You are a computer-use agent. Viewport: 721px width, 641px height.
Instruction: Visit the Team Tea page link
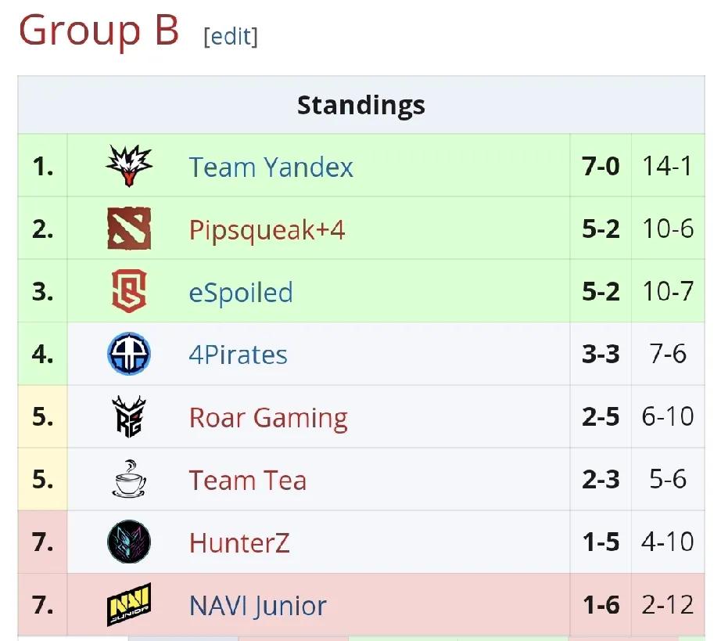(247, 481)
